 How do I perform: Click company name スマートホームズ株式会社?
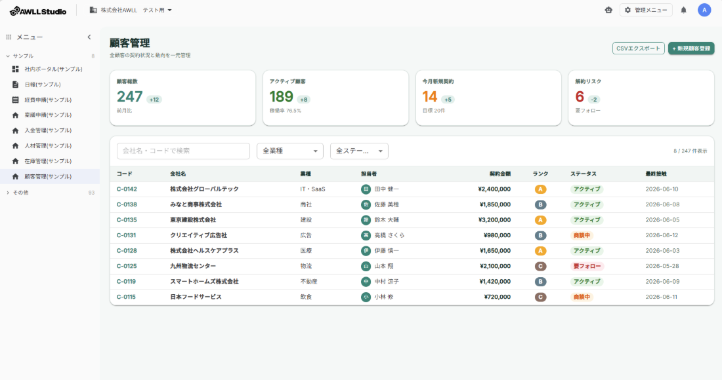pos(204,282)
